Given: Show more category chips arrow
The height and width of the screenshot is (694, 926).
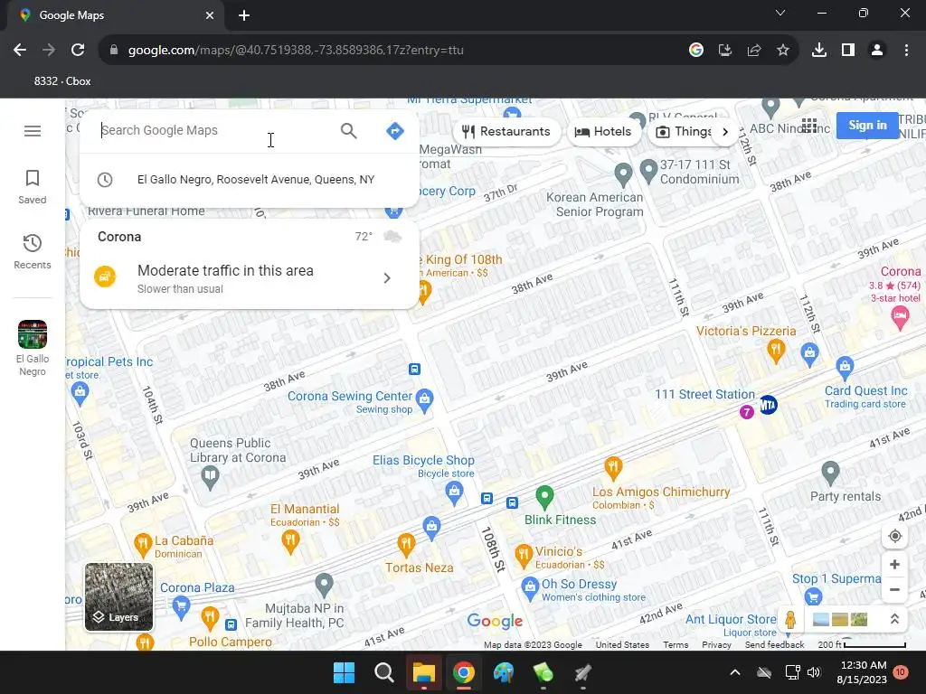Looking at the screenshot, I should point(725,132).
